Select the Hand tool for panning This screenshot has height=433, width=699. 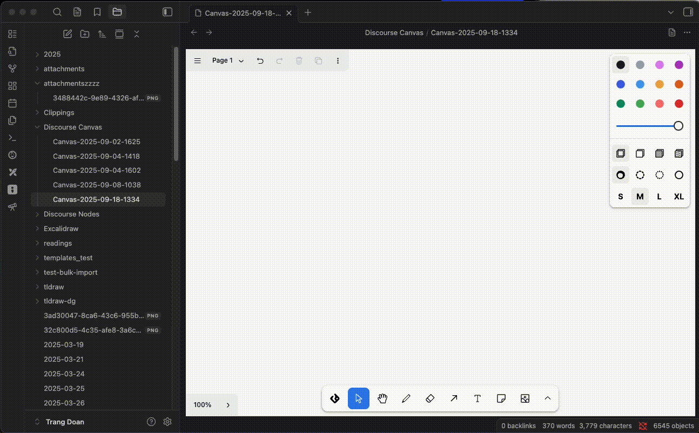[x=382, y=398]
